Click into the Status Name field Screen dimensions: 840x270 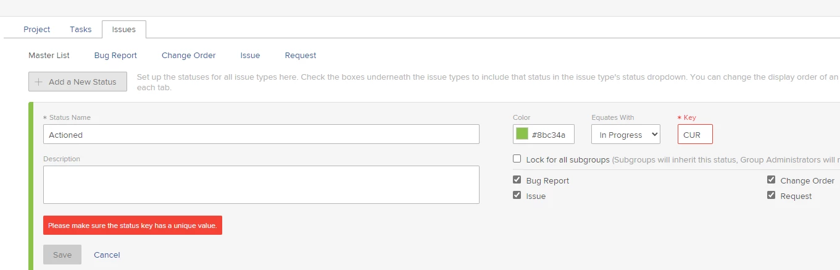click(x=261, y=134)
